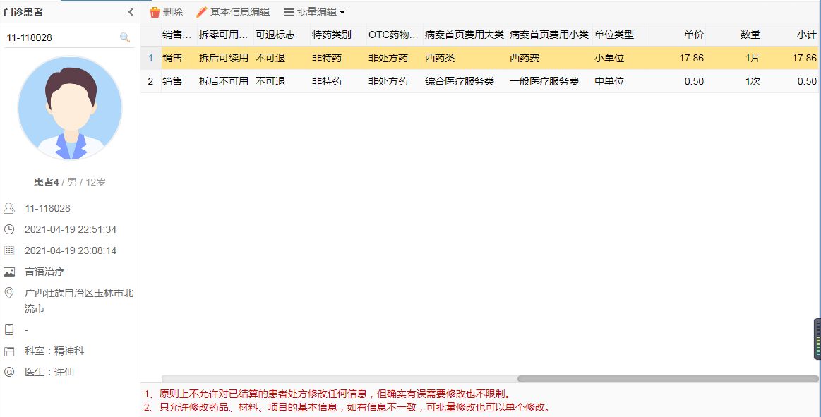The height and width of the screenshot is (417, 821).
Task: Click the 言语治疗 text
Action: coord(44,272)
